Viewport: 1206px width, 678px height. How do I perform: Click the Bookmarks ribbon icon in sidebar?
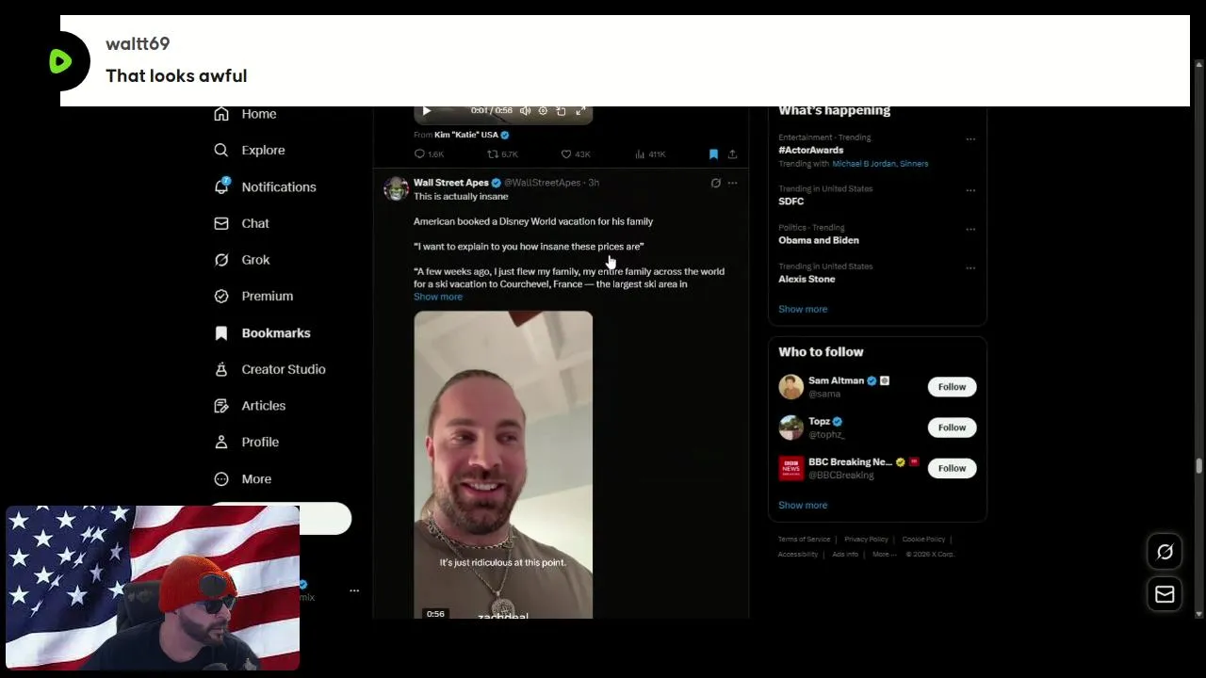coord(221,332)
